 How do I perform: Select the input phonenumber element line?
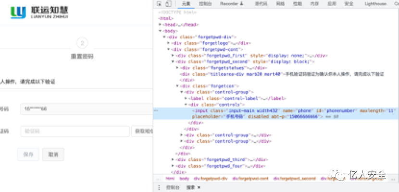tap(276, 114)
